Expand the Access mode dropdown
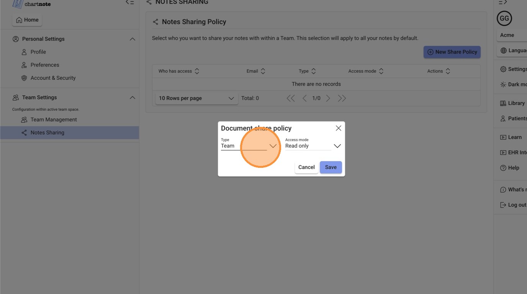527x294 pixels. pyautogui.click(x=337, y=146)
